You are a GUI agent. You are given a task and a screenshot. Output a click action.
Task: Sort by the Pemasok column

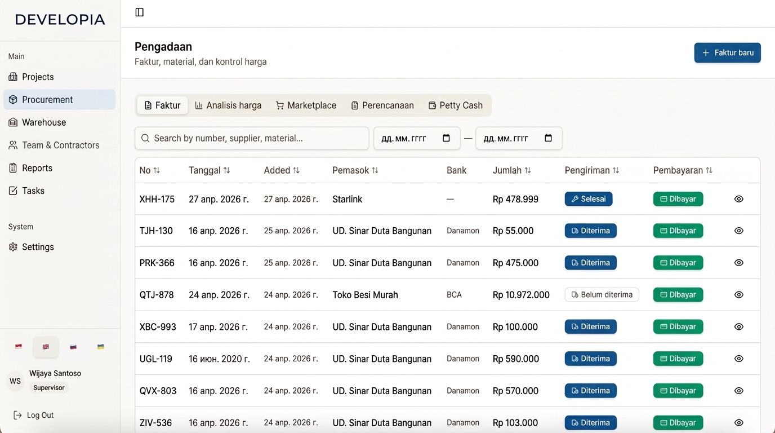click(x=355, y=170)
